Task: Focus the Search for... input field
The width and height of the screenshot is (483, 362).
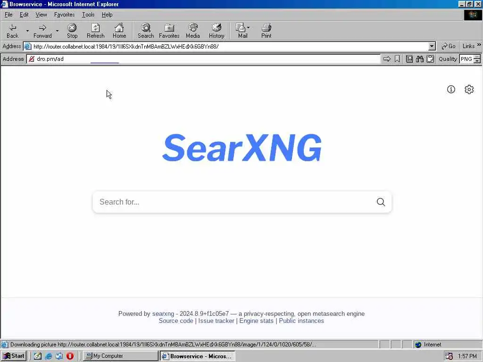Action: click(x=234, y=202)
